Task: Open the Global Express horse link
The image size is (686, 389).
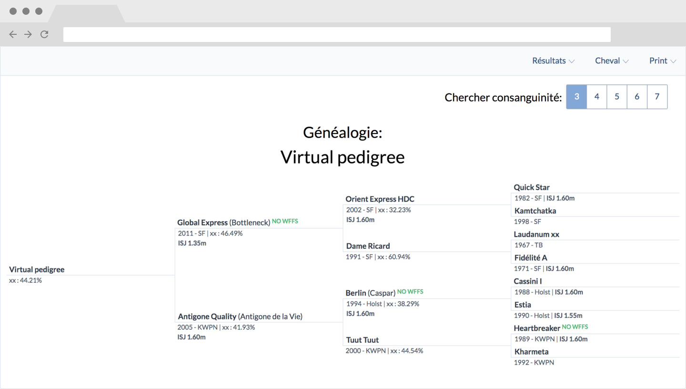Action: click(202, 223)
